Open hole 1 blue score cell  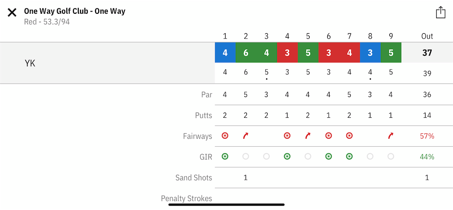click(x=225, y=53)
